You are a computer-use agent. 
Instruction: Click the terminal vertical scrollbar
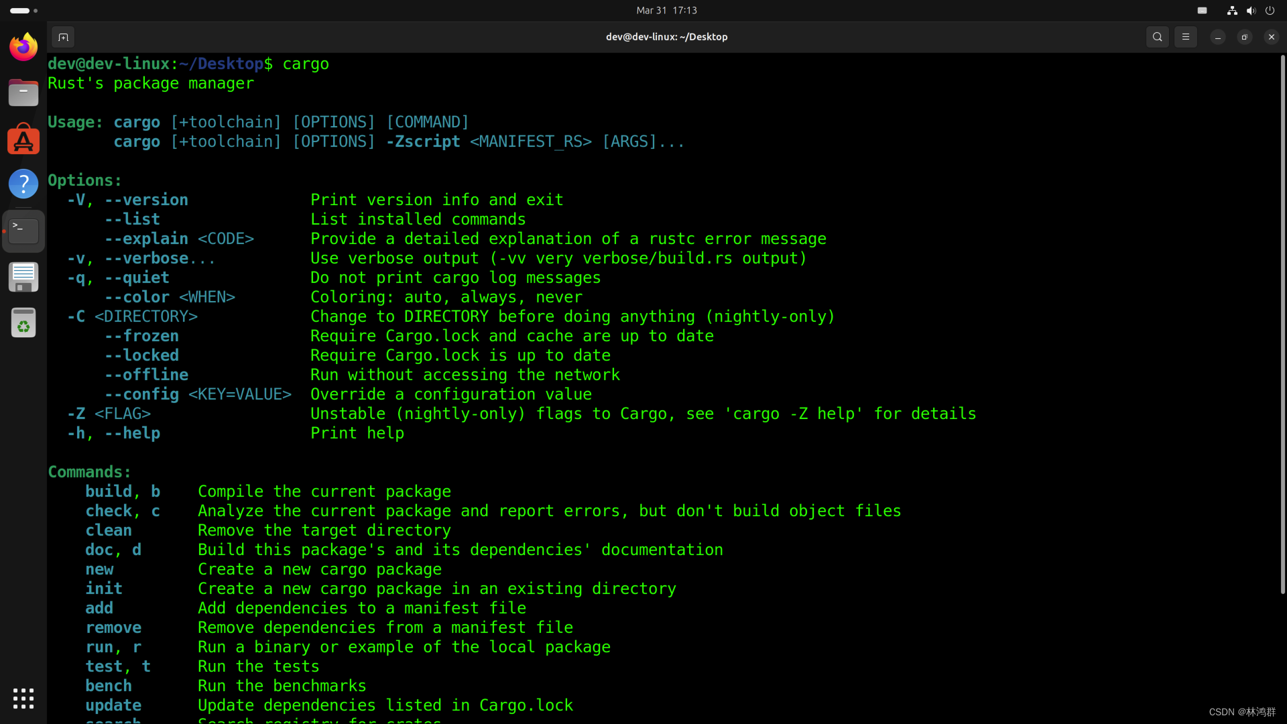1282,324
